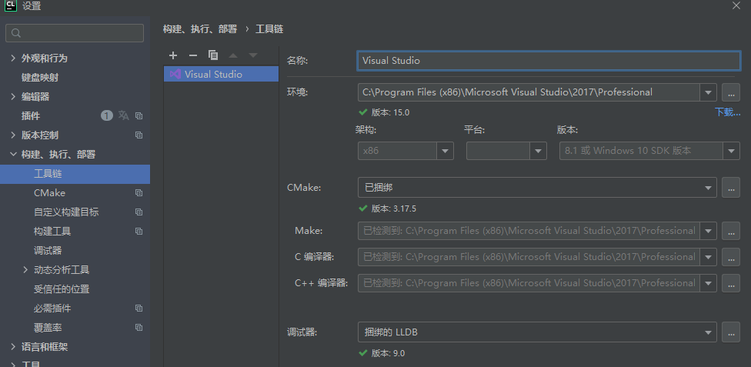Screen dimensions: 751x367
Task: Open the C 编译器 dropdown
Action: (x=708, y=257)
